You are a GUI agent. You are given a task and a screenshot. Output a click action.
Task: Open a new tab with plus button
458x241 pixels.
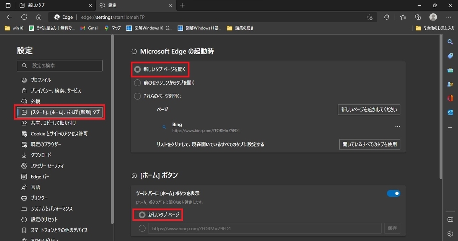pos(182,5)
